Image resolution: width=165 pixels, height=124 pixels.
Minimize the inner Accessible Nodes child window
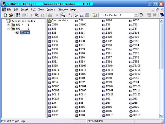click(153, 10)
